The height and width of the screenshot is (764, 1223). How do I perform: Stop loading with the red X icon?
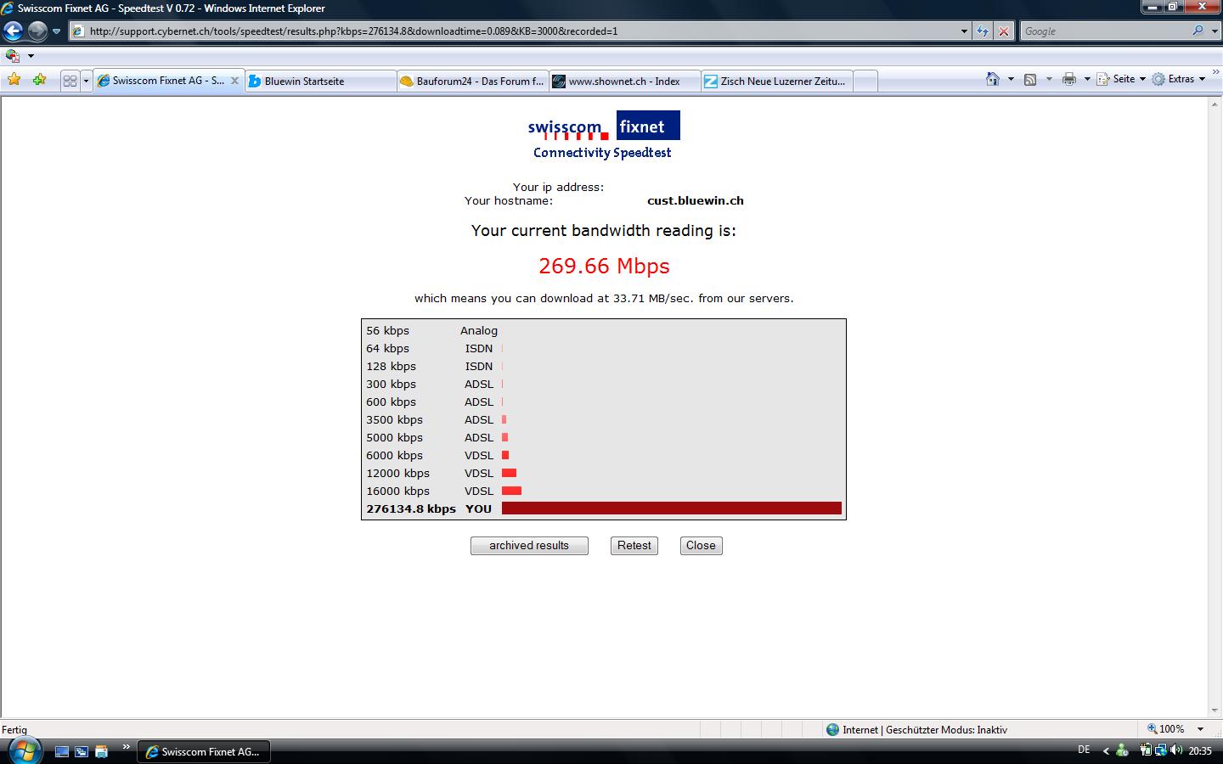pos(1003,31)
